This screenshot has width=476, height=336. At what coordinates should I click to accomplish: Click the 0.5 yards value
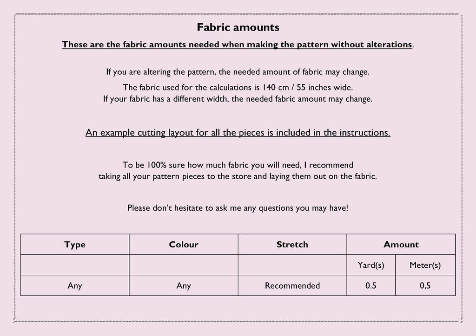[371, 286]
